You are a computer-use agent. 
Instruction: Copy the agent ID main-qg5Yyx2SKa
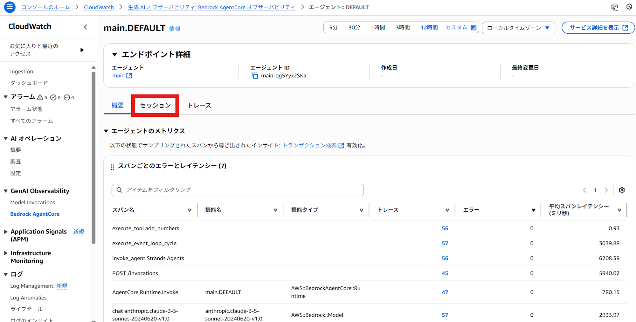[254, 76]
